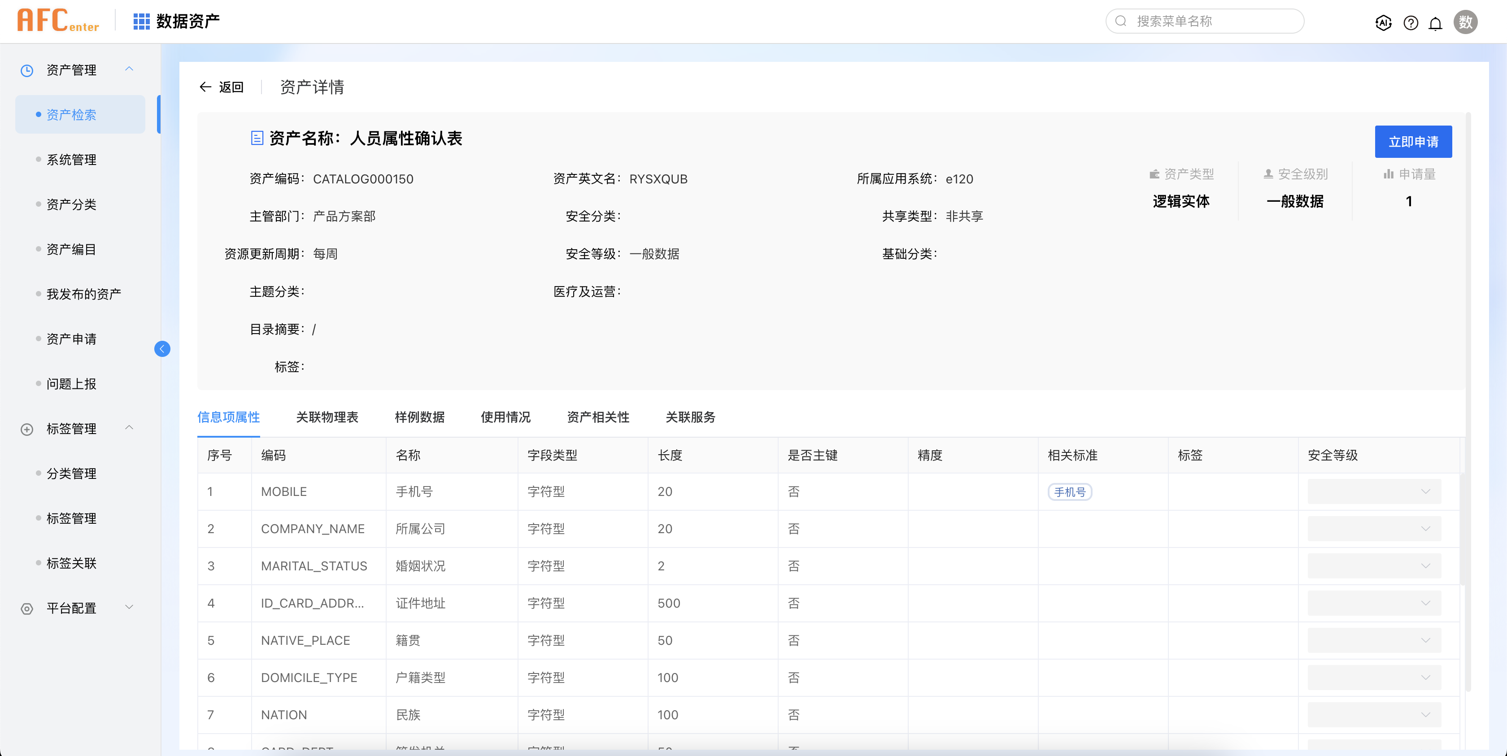Open 资产检索 in the sidebar
This screenshot has width=1507, height=756.
click(80, 115)
